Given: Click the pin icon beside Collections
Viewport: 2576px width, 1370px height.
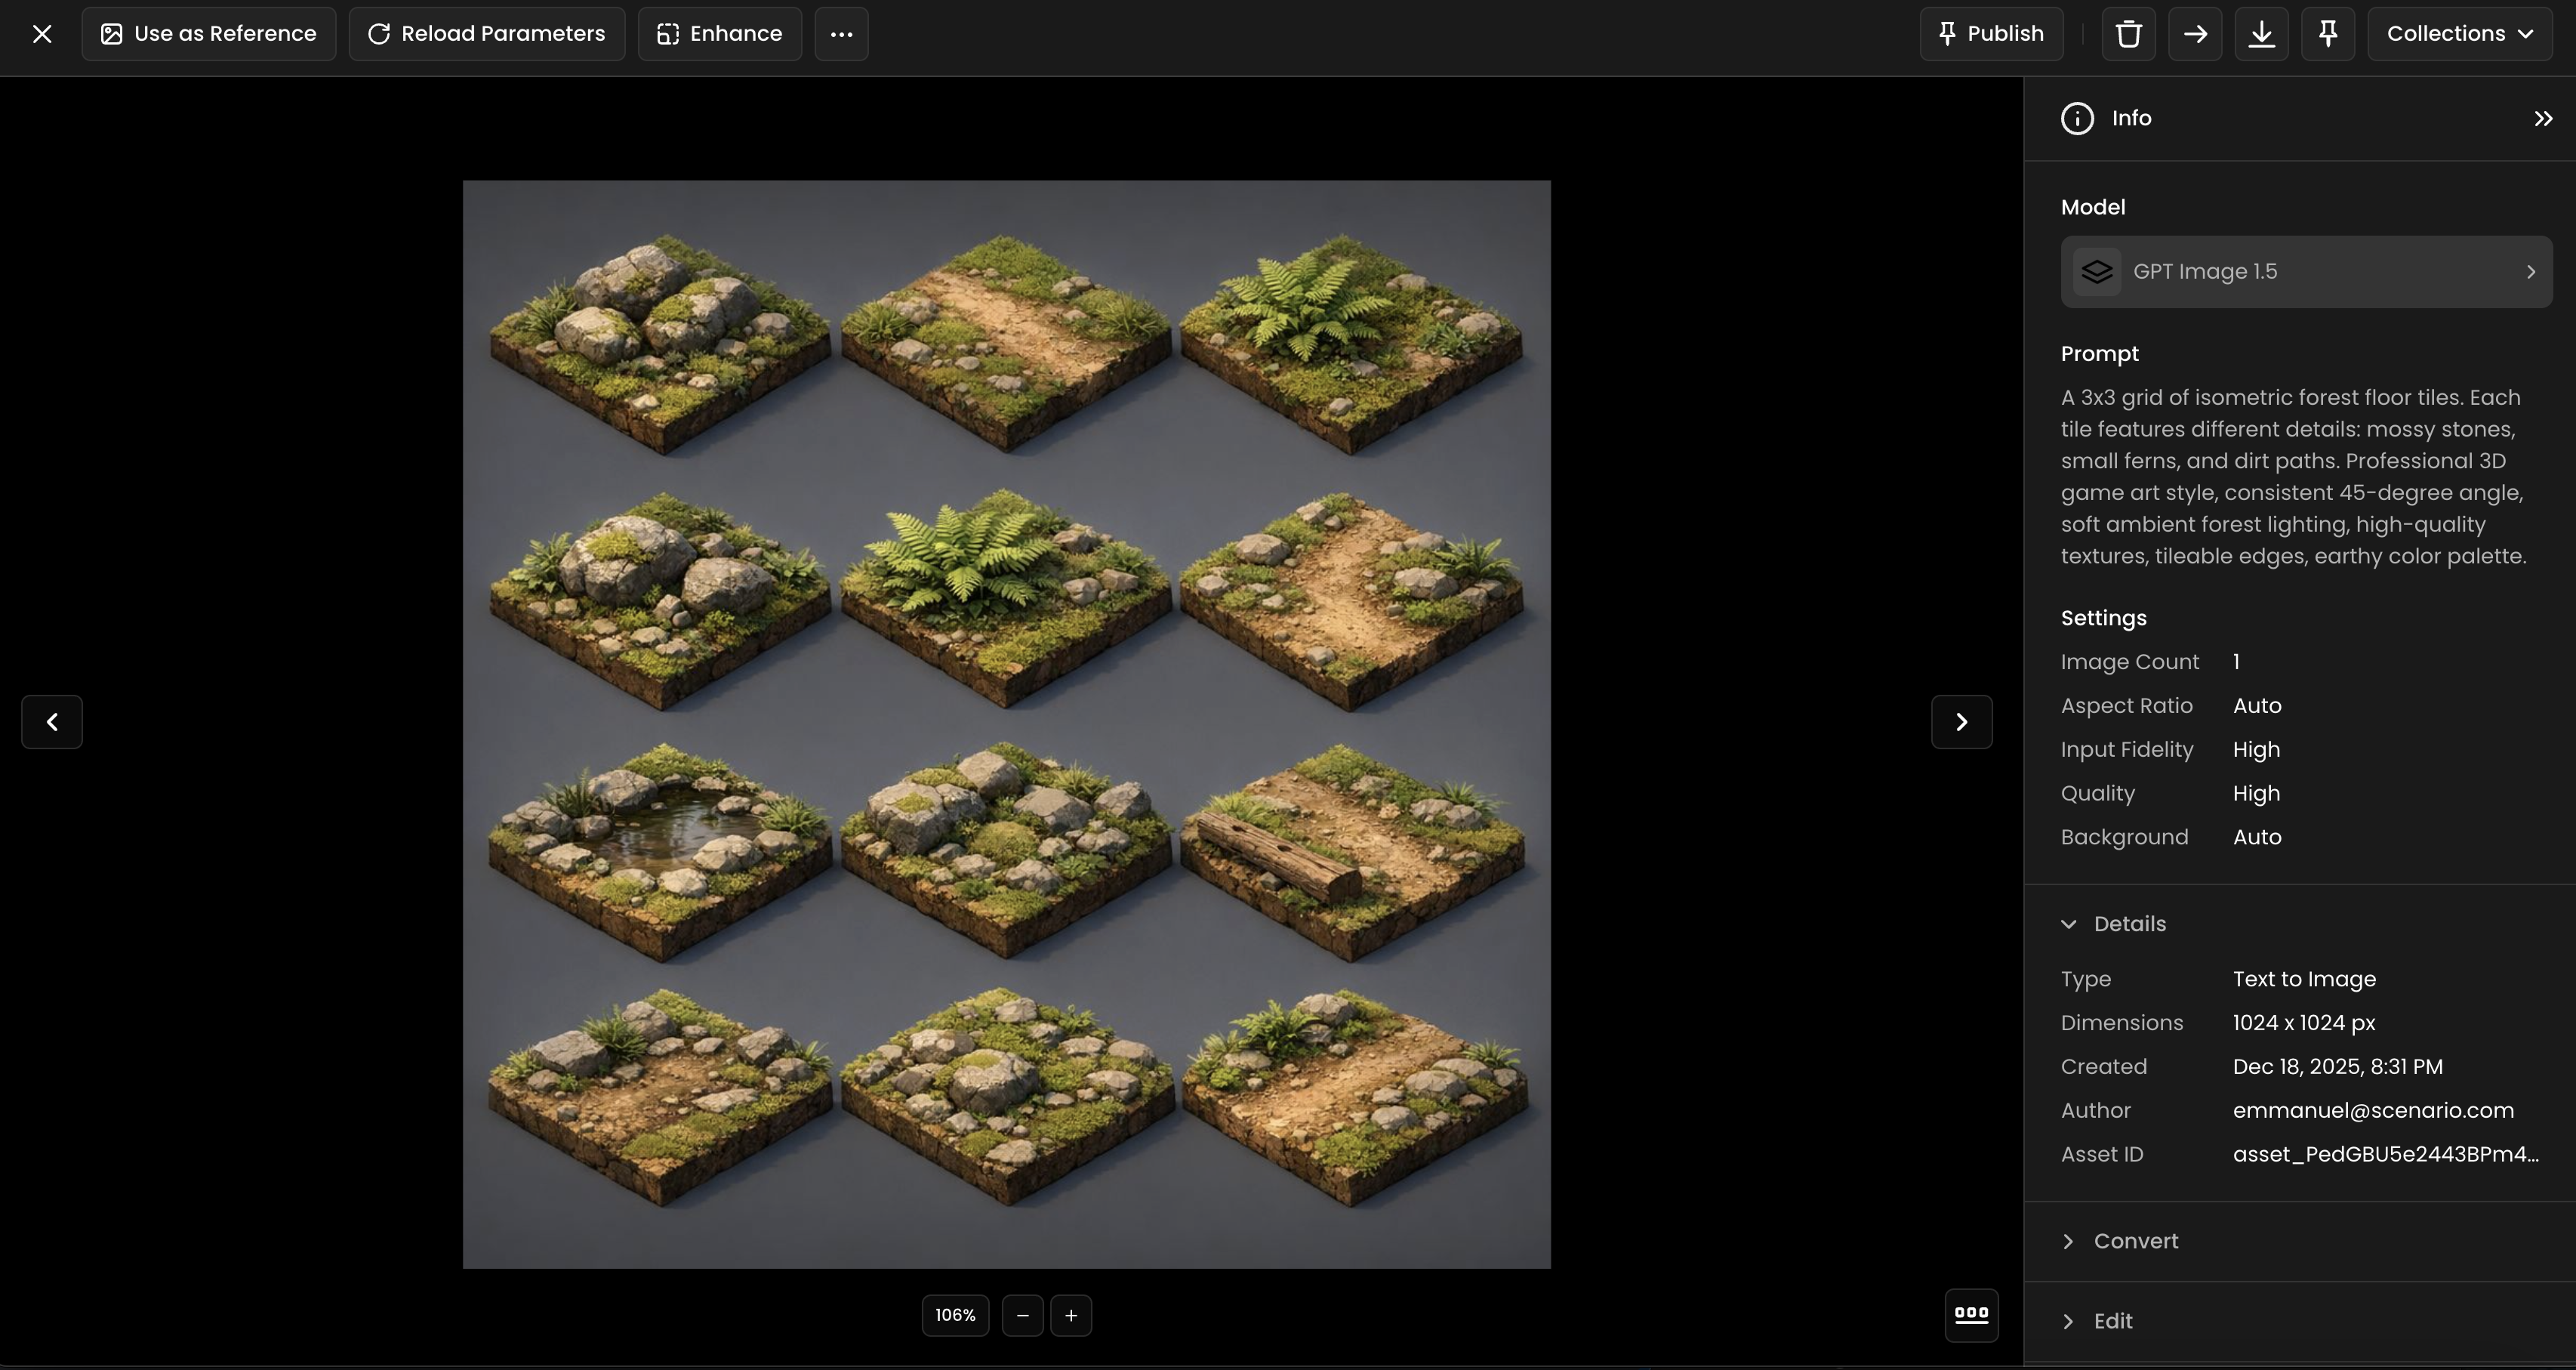Looking at the screenshot, I should 2327,34.
